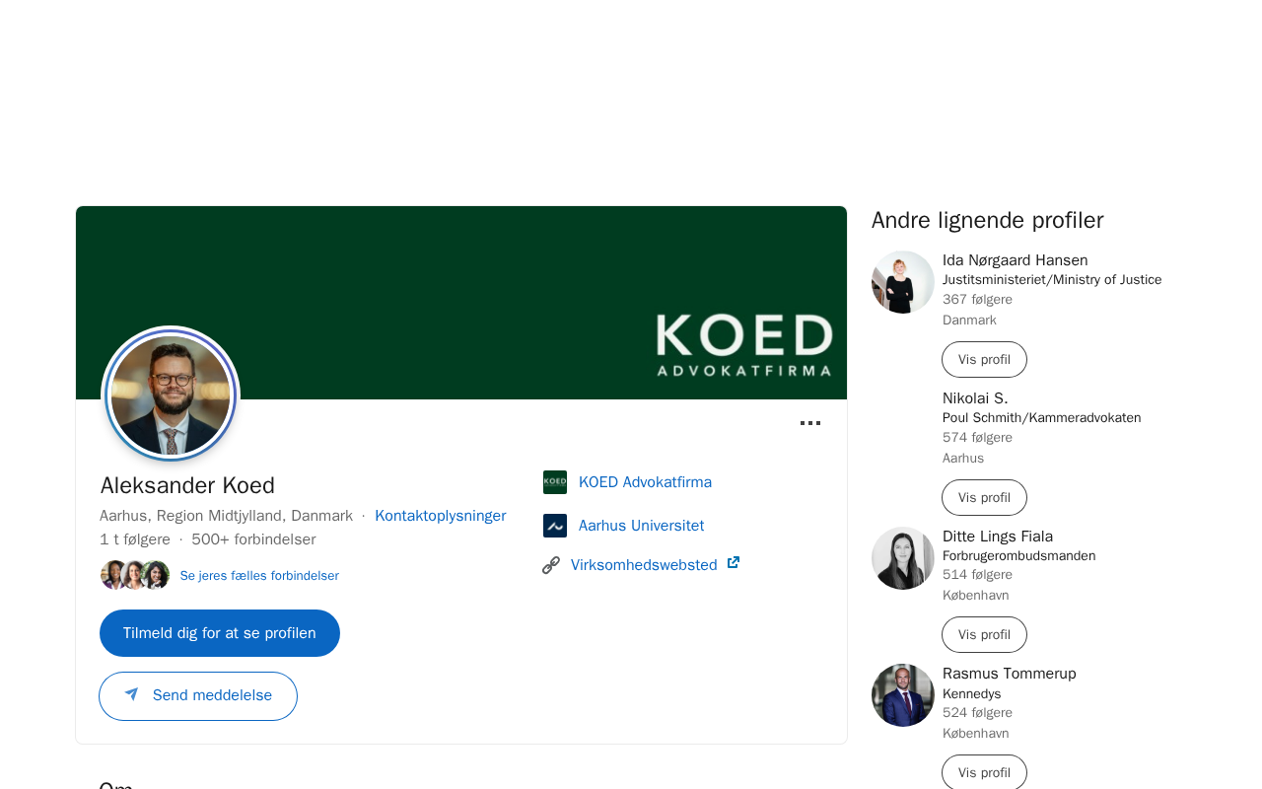Click the Aarhus Universitet logo icon

(555, 526)
